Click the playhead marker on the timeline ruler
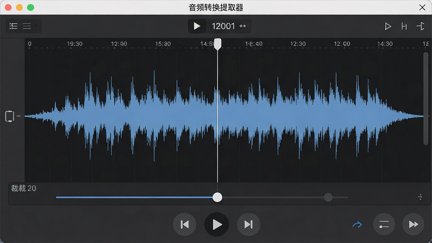Image resolution: width=432 pixels, height=243 pixels. pos(218,44)
